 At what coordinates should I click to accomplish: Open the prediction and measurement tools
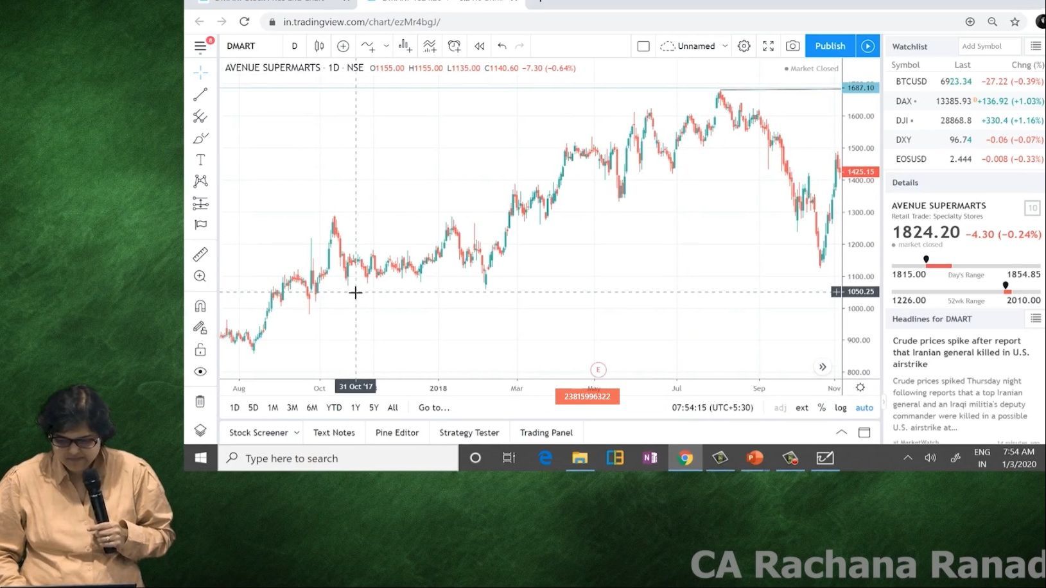click(x=200, y=203)
